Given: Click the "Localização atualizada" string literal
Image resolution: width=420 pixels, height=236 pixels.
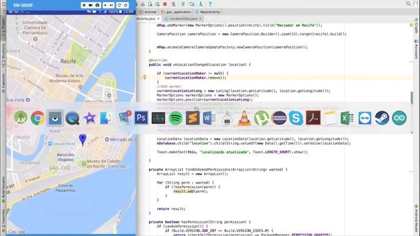Looking at the screenshot, I should click(224, 152).
